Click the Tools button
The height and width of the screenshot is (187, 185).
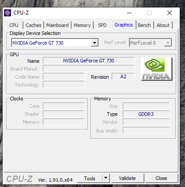coord(90,178)
